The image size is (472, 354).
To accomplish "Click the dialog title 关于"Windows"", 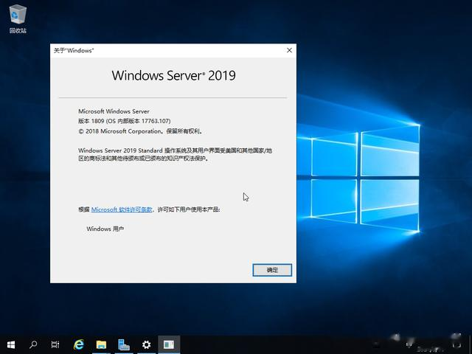I will [74, 51].
